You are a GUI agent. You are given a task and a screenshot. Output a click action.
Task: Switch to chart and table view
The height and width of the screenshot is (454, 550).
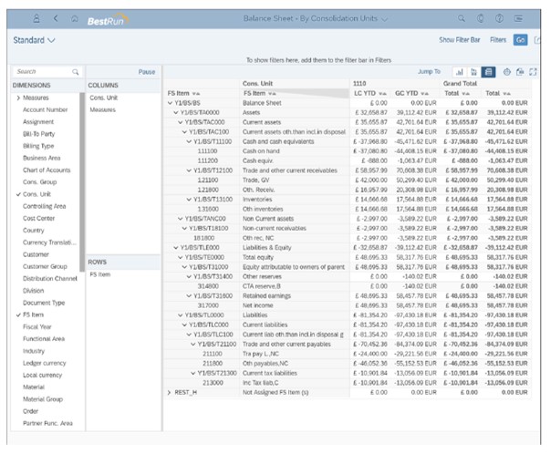(473, 72)
